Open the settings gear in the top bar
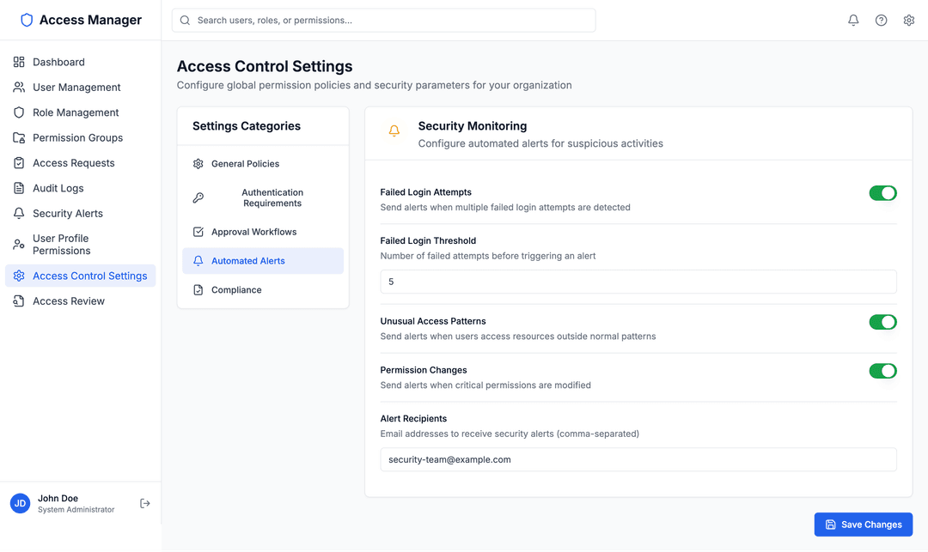 coord(909,19)
